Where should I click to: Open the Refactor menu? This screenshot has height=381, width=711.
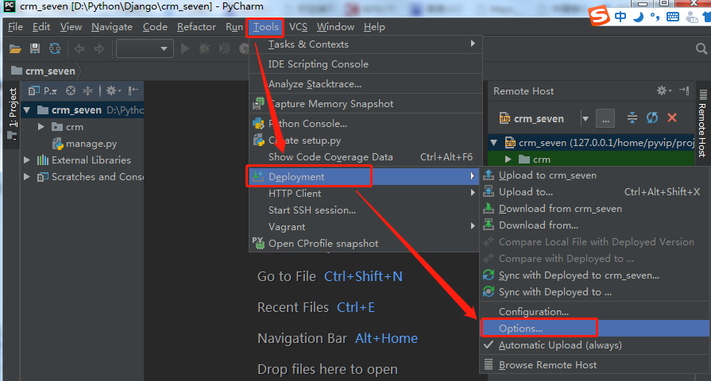click(x=196, y=27)
